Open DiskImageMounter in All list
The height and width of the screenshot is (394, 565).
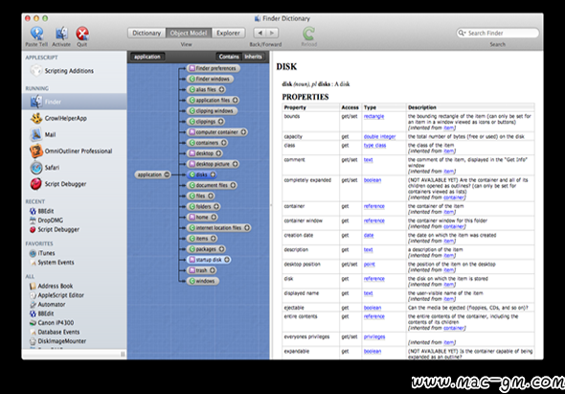57,341
